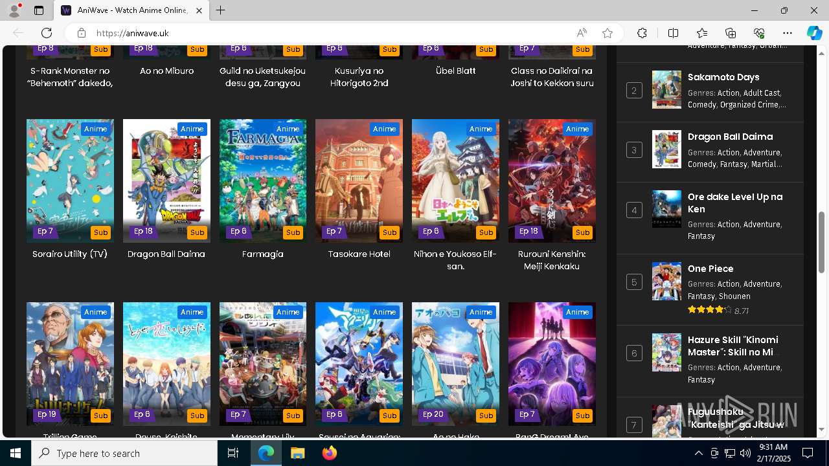829x466 pixels.
Task: Open Browser essentials heart icon
Action: [x=759, y=33]
